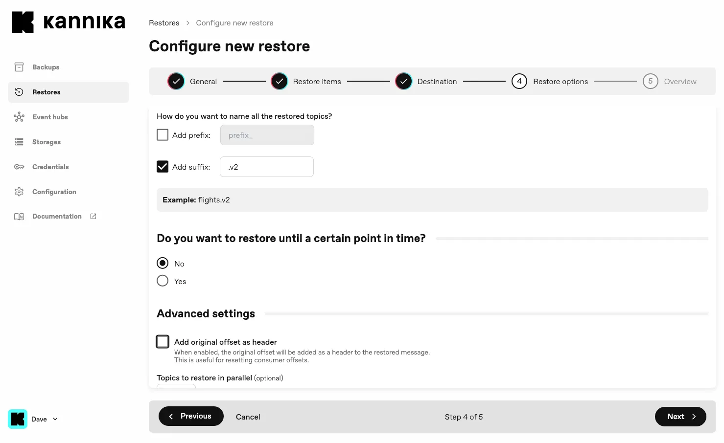
Task: Cancel the restore configuration
Action: pyautogui.click(x=248, y=417)
